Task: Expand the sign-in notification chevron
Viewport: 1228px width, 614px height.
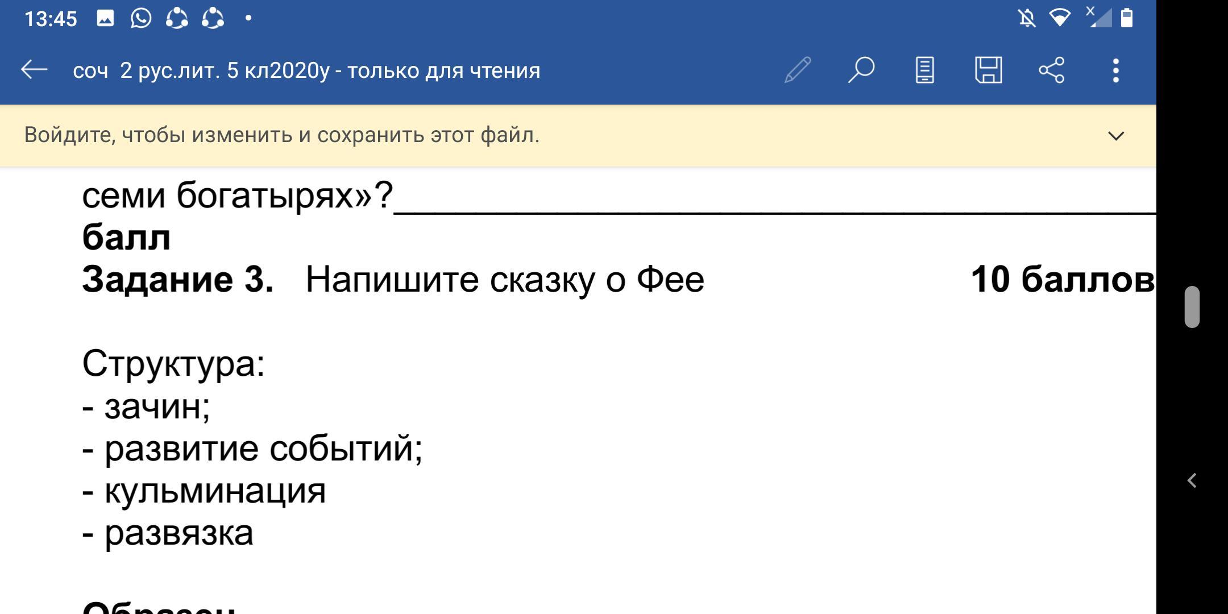Action: 1116,136
